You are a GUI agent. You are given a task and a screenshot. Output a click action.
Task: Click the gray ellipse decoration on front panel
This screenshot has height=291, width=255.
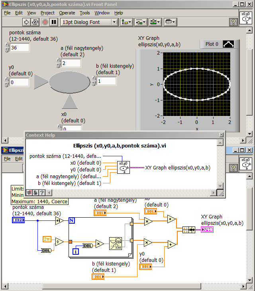coord(69,82)
